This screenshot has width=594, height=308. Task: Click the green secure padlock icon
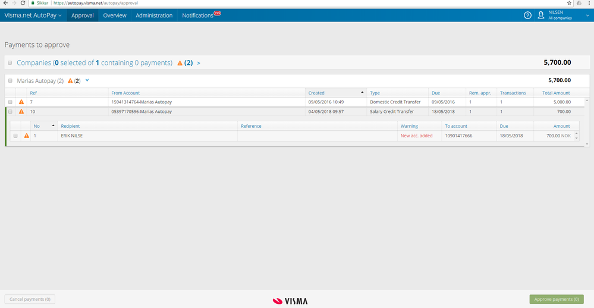click(x=33, y=2)
